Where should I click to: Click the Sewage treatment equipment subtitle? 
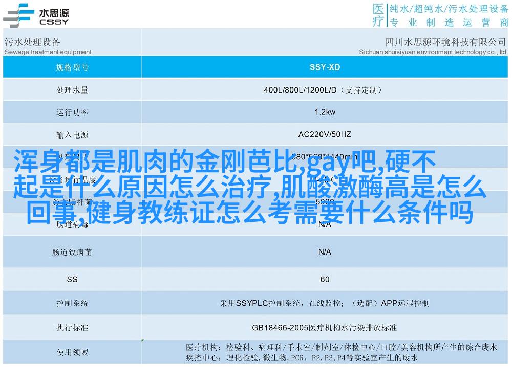48,52
